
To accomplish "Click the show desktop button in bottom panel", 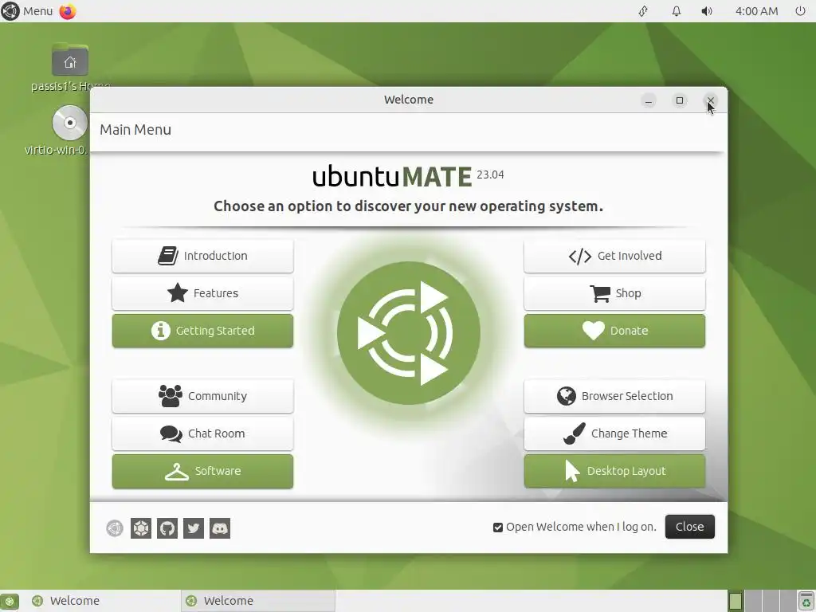I will tap(10, 601).
